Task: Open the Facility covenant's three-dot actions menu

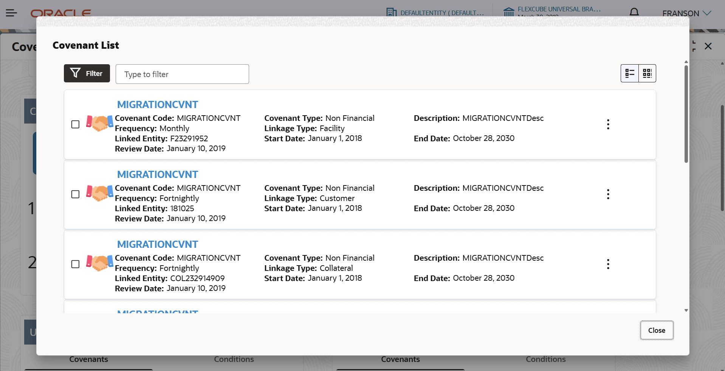Action: [608, 124]
